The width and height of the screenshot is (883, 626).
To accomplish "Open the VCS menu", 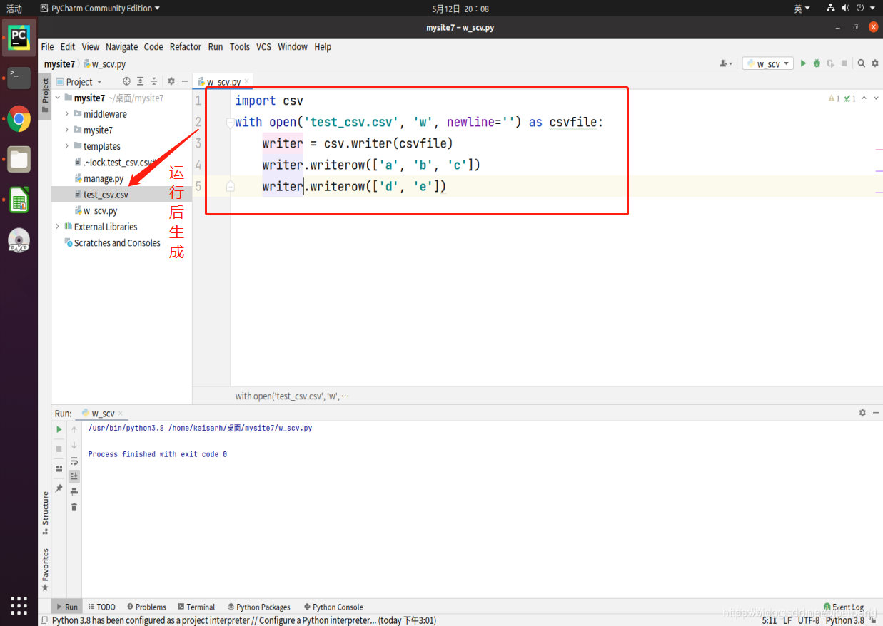I will (x=264, y=46).
